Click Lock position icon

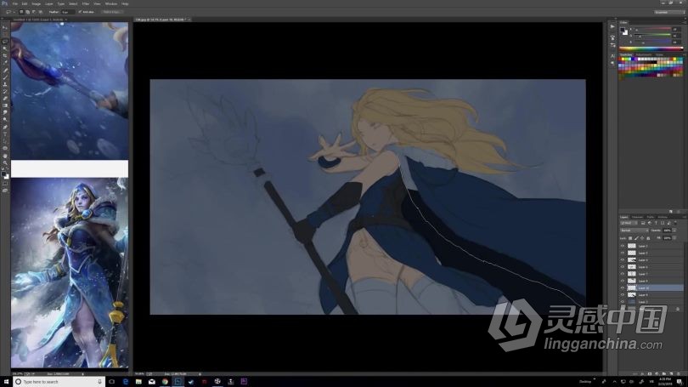click(x=642, y=238)
